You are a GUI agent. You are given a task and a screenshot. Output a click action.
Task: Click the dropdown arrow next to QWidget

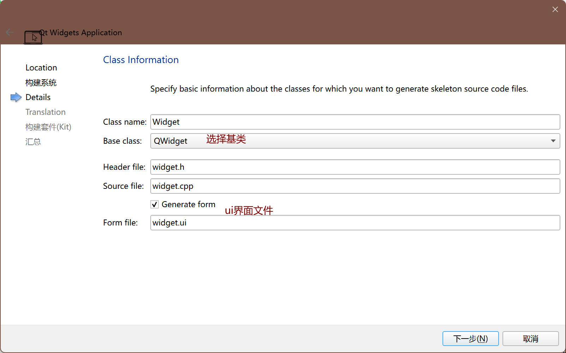click(x=553, y=141)
